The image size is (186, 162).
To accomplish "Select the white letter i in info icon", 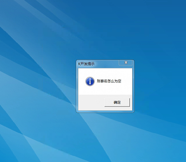I will click(x=90, y=81).
